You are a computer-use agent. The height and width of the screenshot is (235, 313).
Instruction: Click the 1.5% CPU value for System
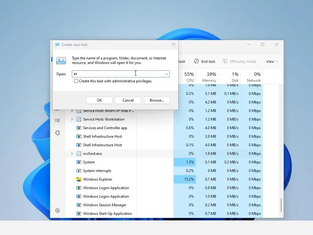coord(190,162)
